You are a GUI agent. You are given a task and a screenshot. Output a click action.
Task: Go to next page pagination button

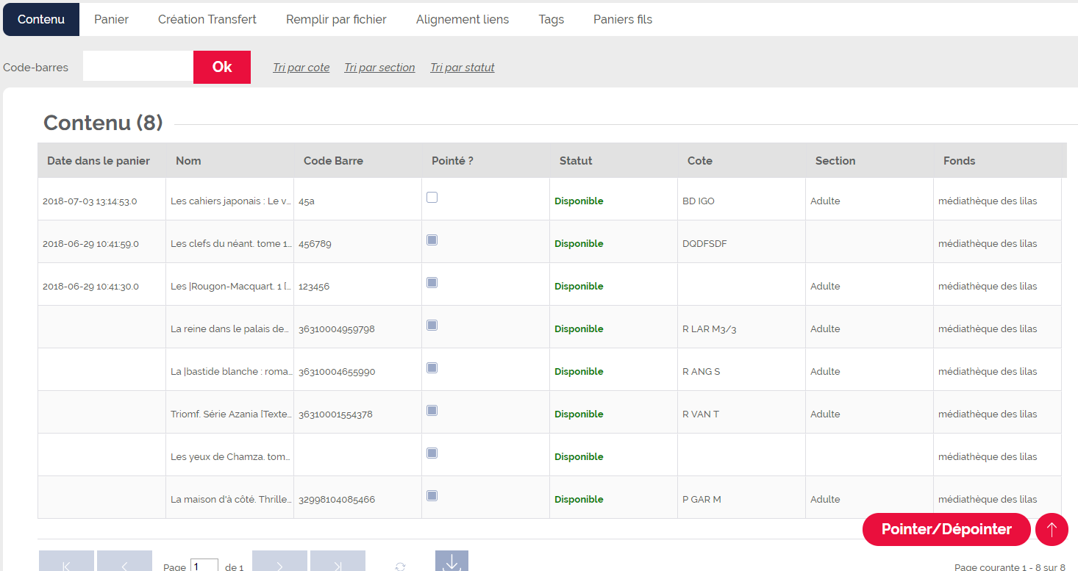(x=279, y=561)
